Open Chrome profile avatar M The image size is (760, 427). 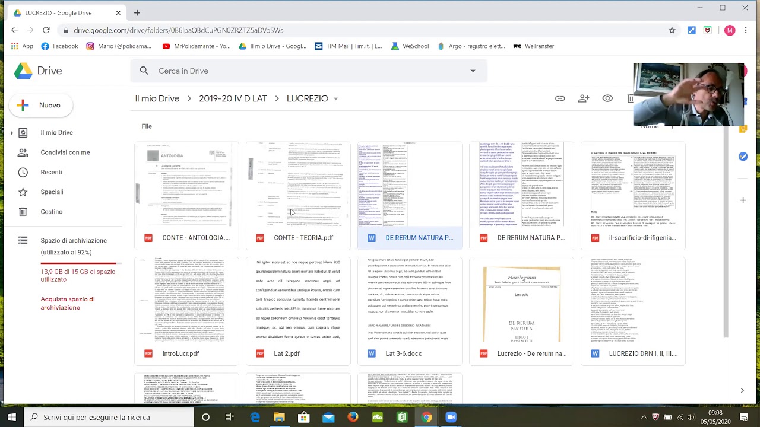[x=730, y=30]
